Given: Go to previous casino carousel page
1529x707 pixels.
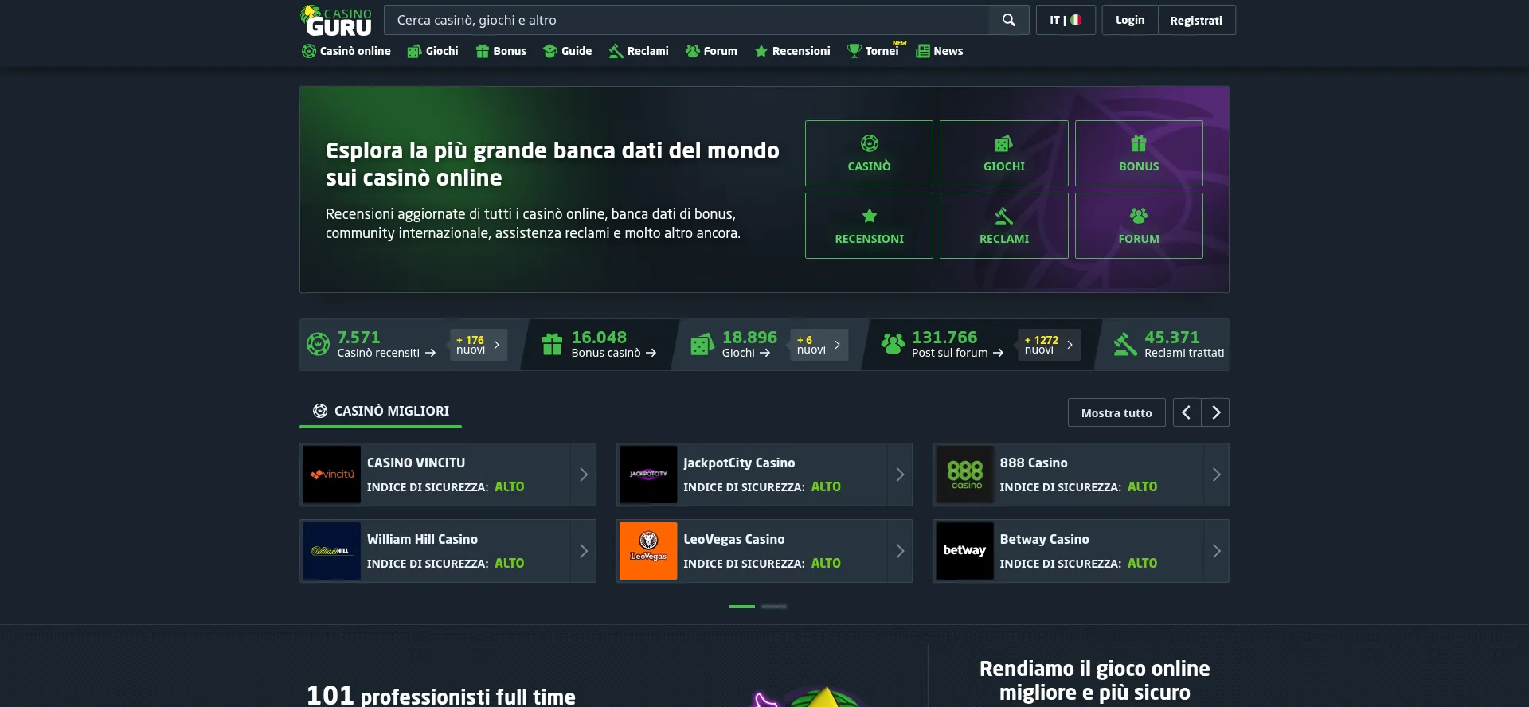Looking at the screenshot, I should point(1187,412).
